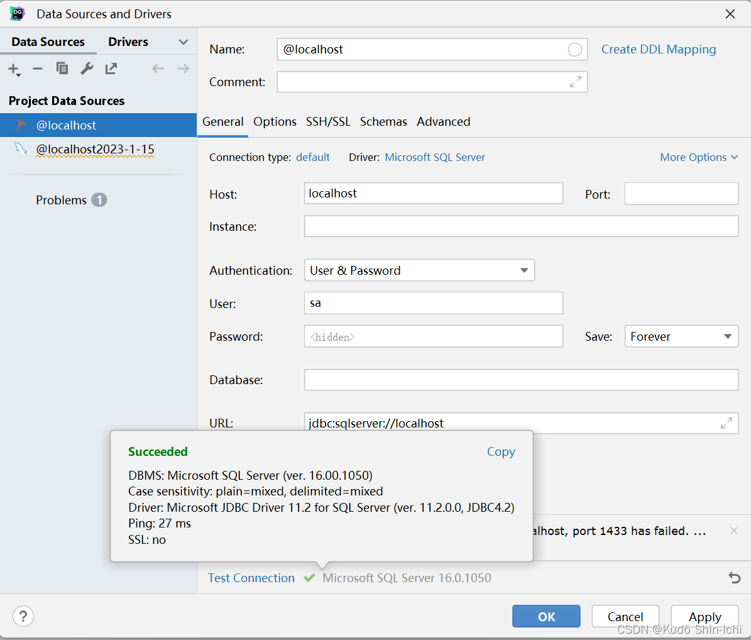Screen dimensions: 751x640
Task: Switch to Drivers tab
Action: click(x=128, y=42)
